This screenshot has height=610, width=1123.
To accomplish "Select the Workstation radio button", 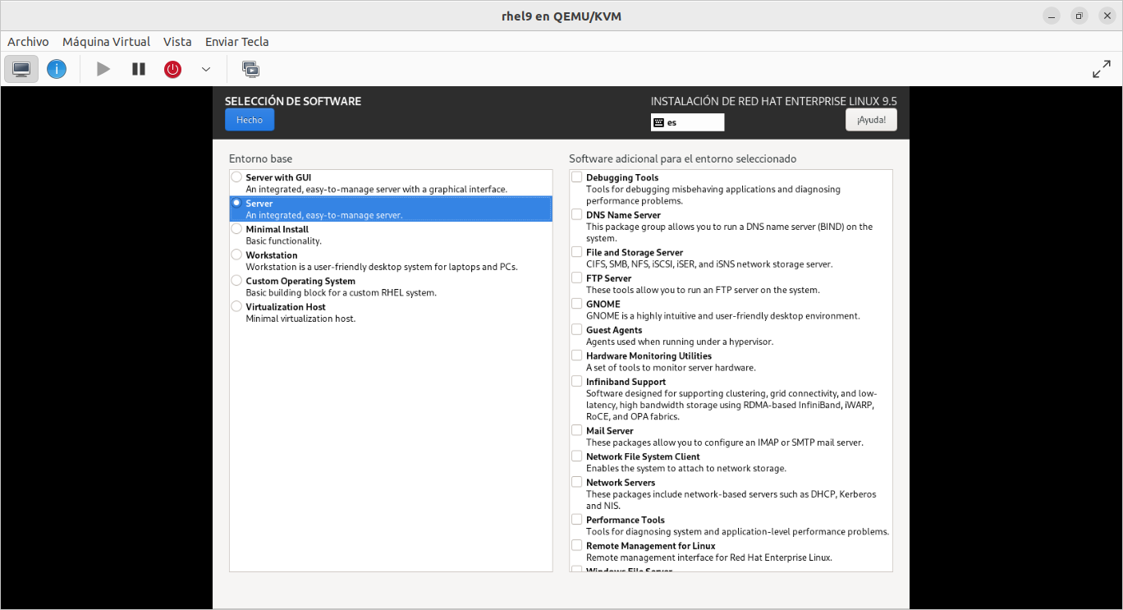I will [236, 255].
